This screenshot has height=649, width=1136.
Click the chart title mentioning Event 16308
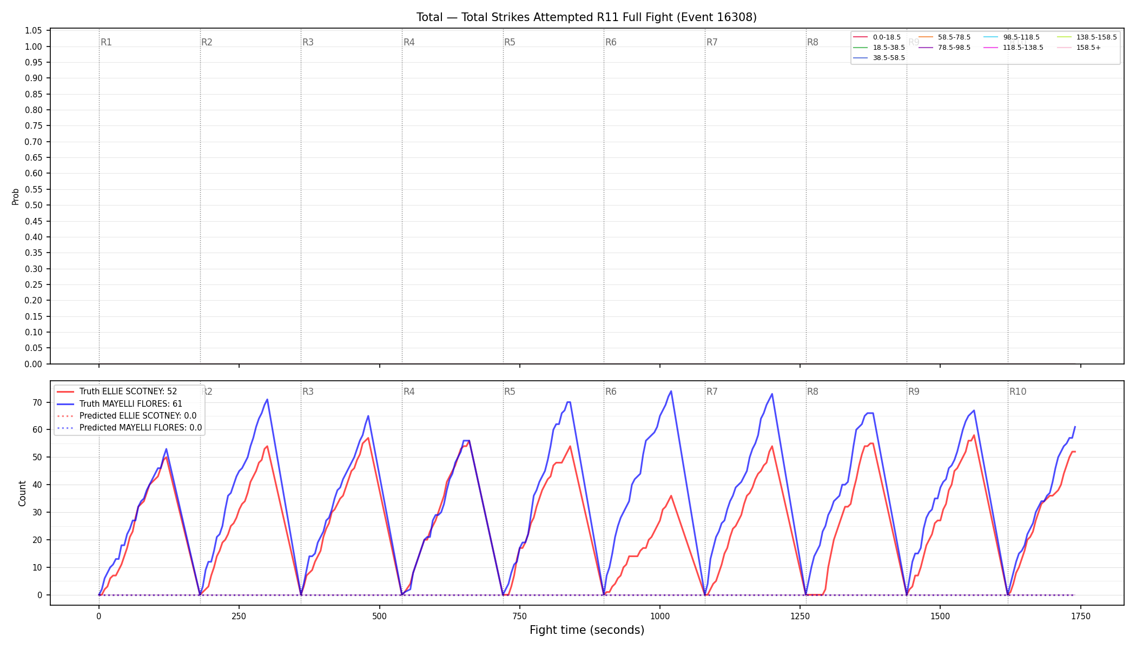pos(586,17)
